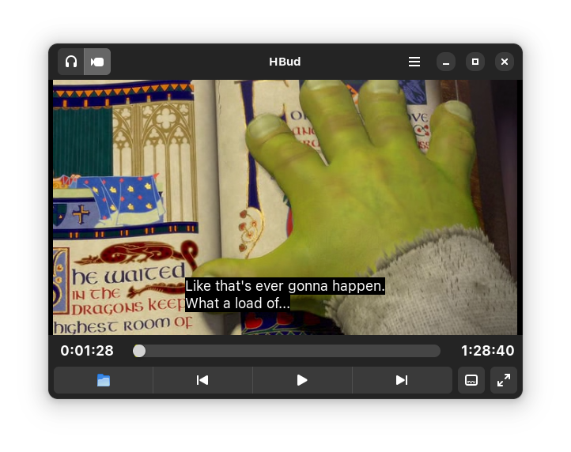The width and height of the screenshot is (571, 452).
Task: Skip to the next track
Action: (x=402, y=380)
